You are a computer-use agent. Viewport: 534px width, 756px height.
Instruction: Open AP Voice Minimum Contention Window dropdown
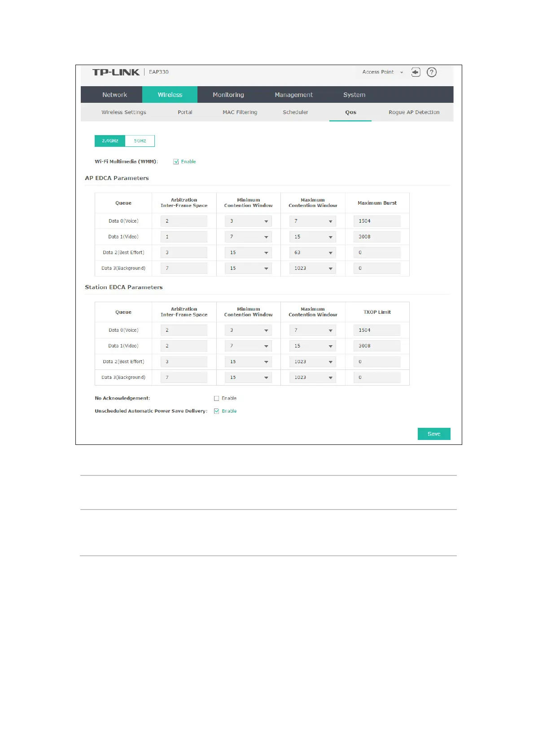tap(248, 221)
